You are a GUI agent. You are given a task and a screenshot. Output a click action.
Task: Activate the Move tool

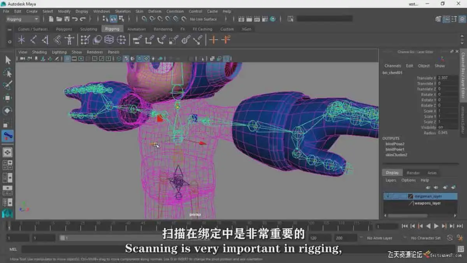tap(7, 98)
